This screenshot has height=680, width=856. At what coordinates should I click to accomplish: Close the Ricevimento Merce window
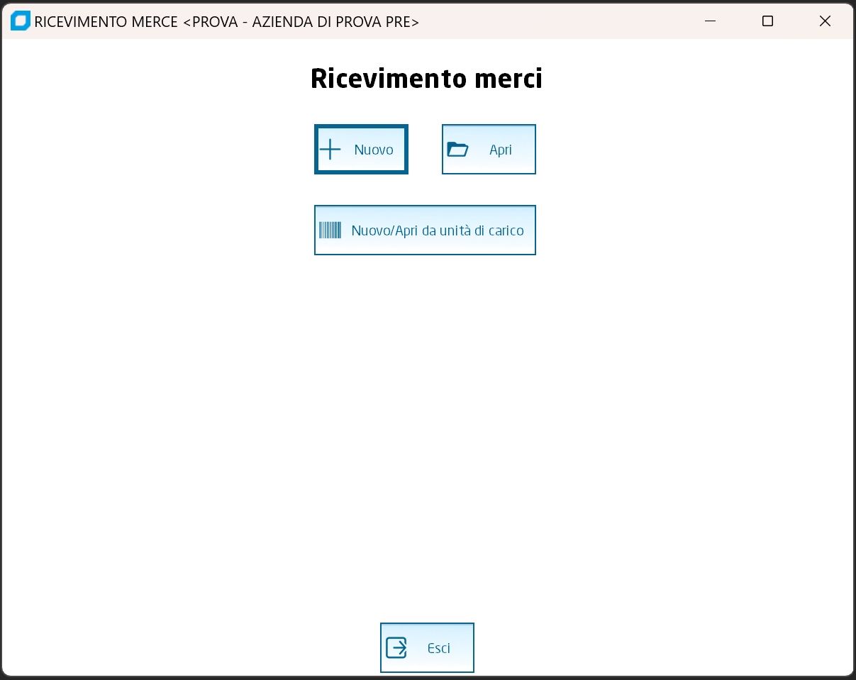(825, 21)
